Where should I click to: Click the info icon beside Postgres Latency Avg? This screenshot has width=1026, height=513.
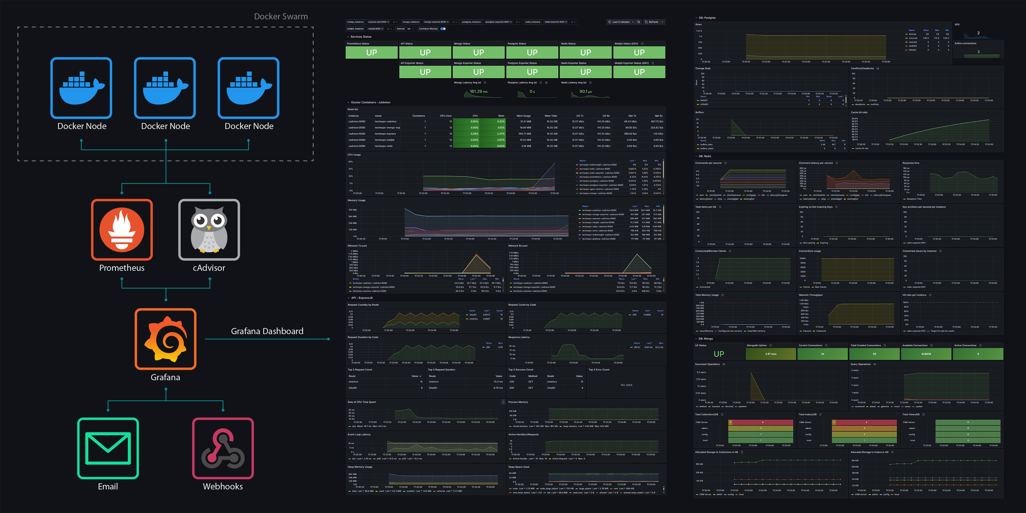click(x=541, y=83)
